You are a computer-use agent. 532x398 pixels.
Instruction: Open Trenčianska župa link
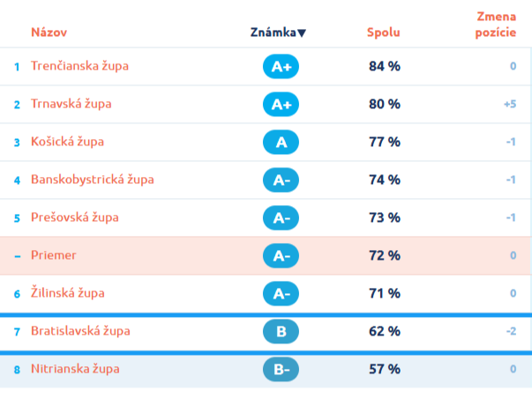click(79, 66)
